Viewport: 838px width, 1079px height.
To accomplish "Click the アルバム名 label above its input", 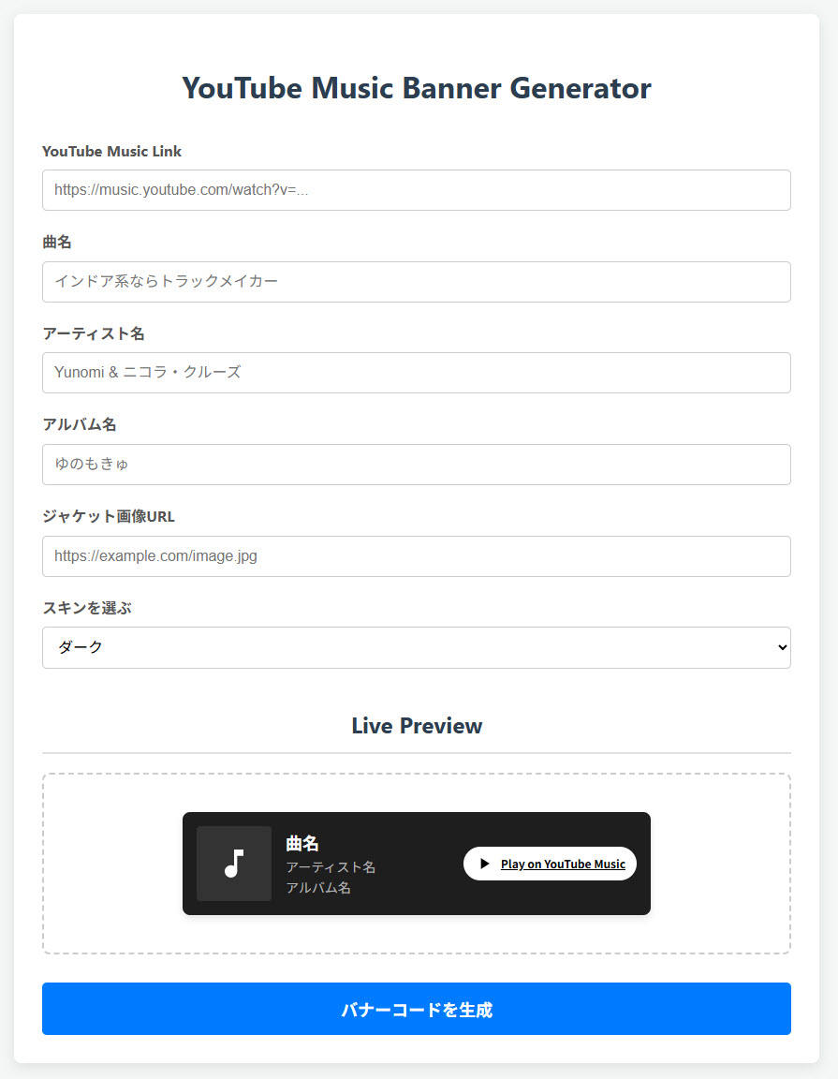I will [x=80, y=424].
